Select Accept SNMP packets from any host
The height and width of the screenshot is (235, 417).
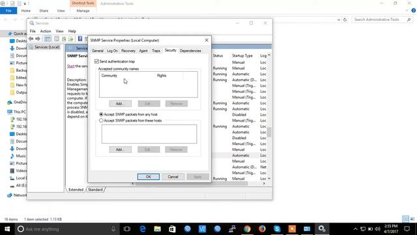[101, 114]
